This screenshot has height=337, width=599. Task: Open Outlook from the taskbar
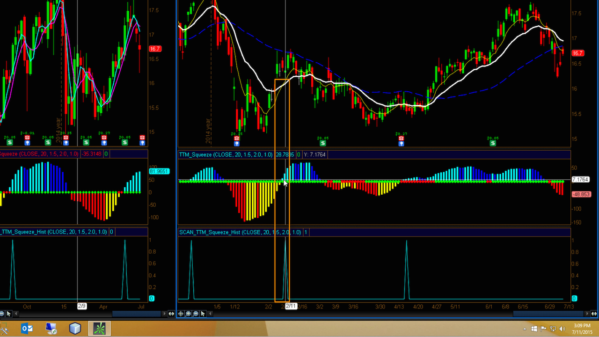[x=27, y=329]
